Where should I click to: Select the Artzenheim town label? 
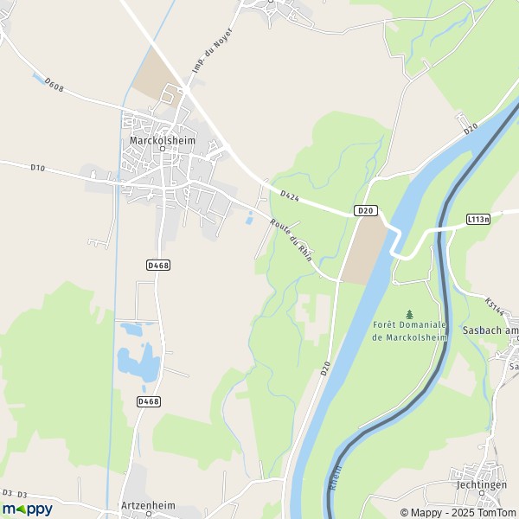(148, 505)
